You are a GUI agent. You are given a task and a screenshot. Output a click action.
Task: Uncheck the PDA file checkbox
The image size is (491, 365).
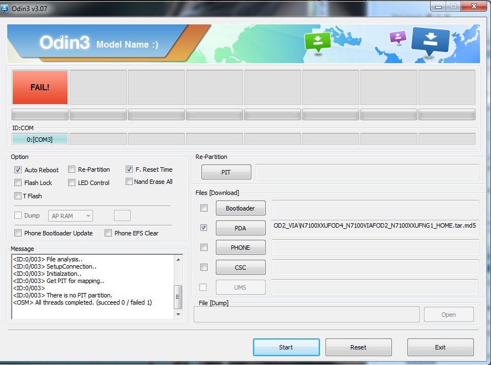click(204, 228)
